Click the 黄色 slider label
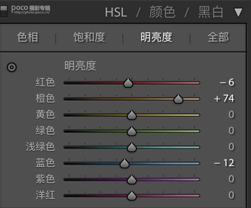 [45, 114]
